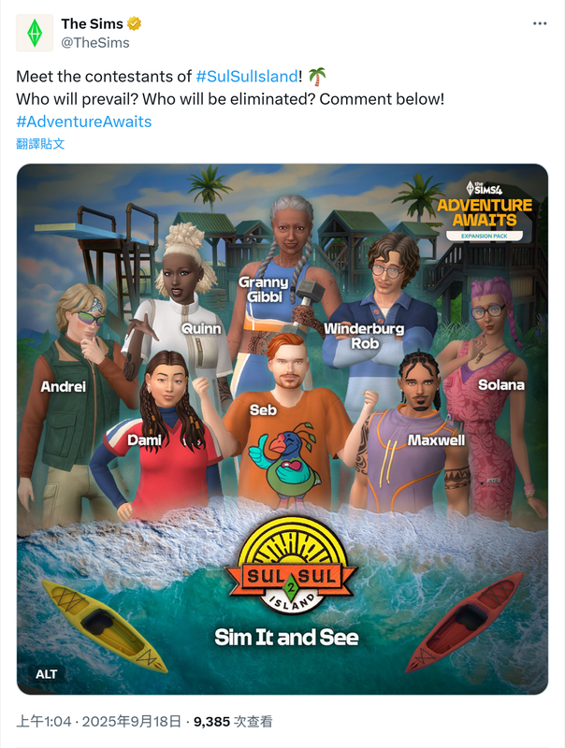Click the Sul Sul Island 2 logo

tap(291, 566)
